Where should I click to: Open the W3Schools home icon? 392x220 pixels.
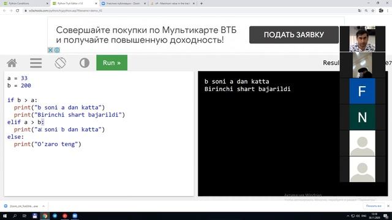12,63
